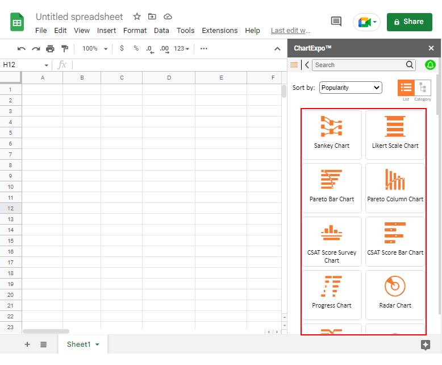442x365 pixels.
Task: Open the Help menu
Action: click(x=252, y=31)
